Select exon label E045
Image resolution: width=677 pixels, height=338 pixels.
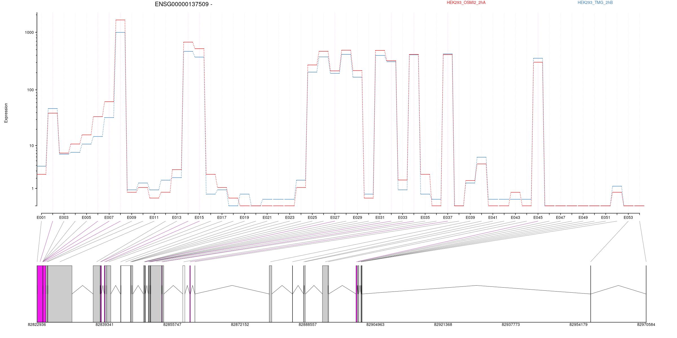(538, 217)
